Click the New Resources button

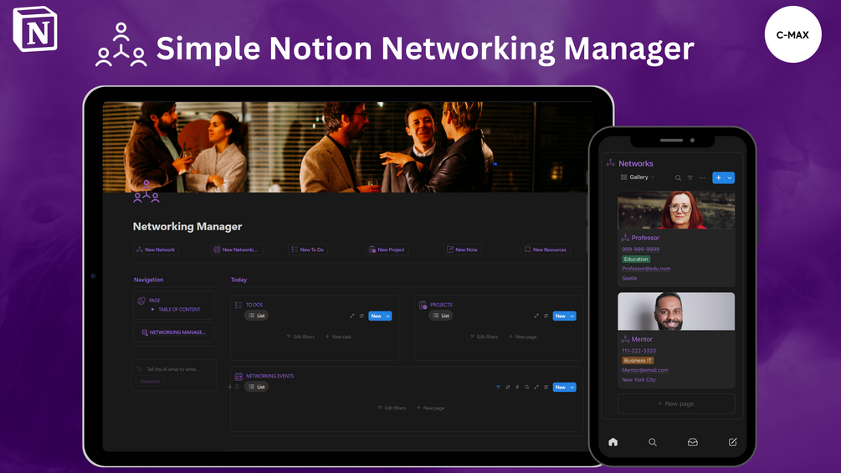(x=546, y=249)
